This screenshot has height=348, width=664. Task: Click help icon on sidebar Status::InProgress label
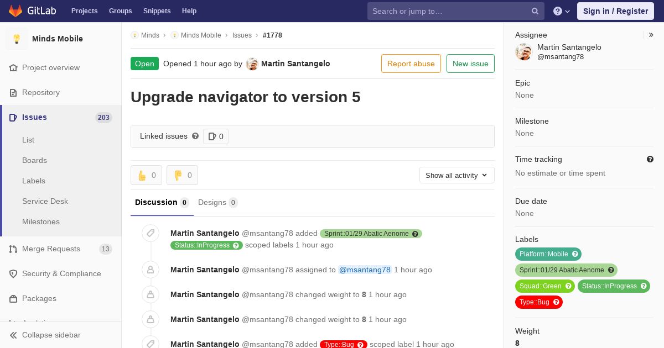coord(644,286)
